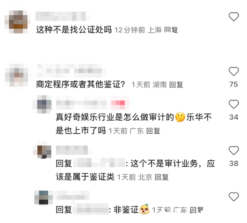
Task: Open mentioned user in 这个不是审计业务 reply
Action: [99, 163]
